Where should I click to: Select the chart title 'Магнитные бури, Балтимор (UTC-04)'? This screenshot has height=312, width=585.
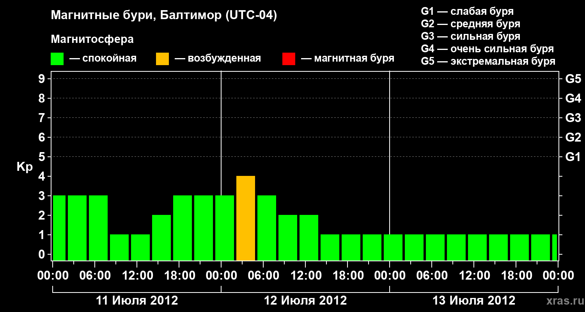[x=164, y=16]
